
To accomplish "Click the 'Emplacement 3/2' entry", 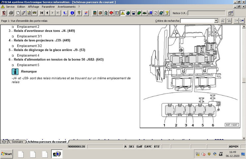I will click(29, 46).
